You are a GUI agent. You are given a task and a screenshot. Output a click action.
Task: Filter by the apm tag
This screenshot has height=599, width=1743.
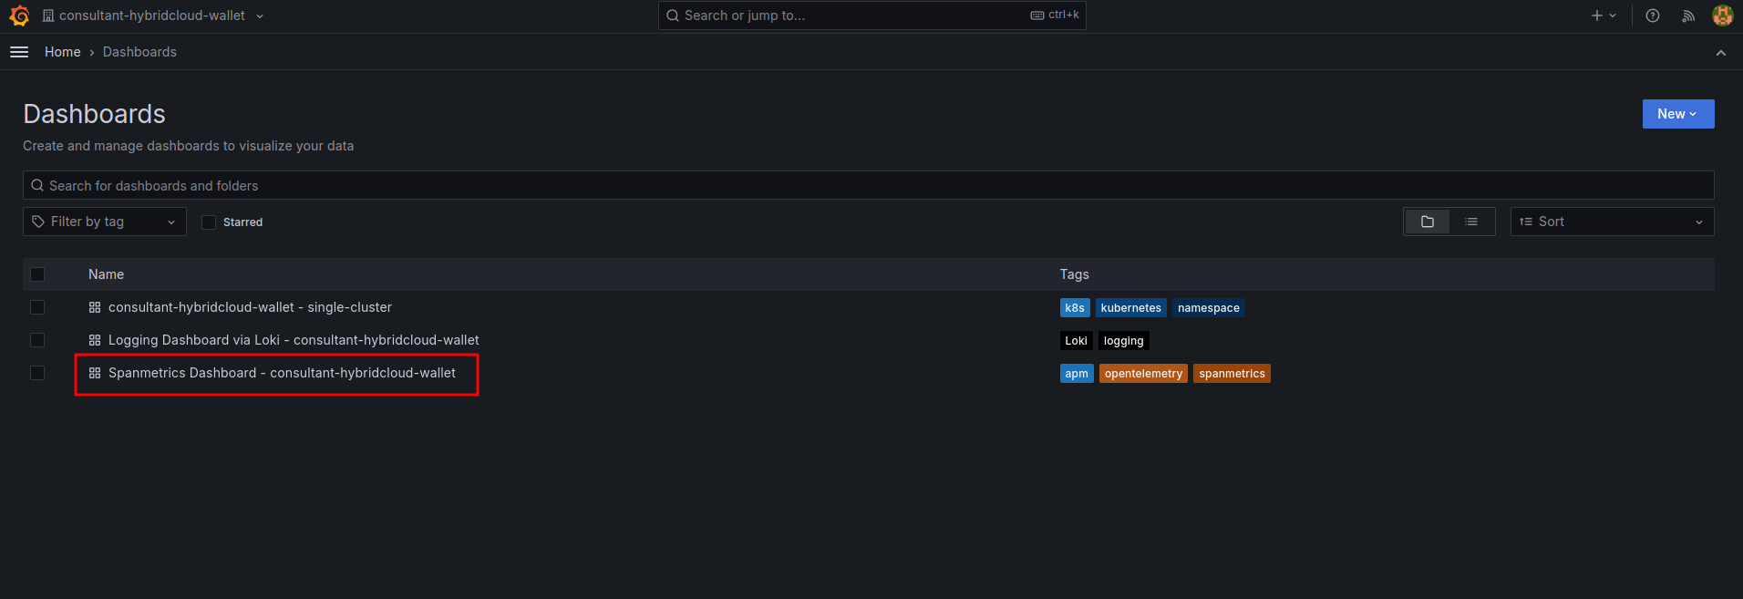pos(1077,374)
